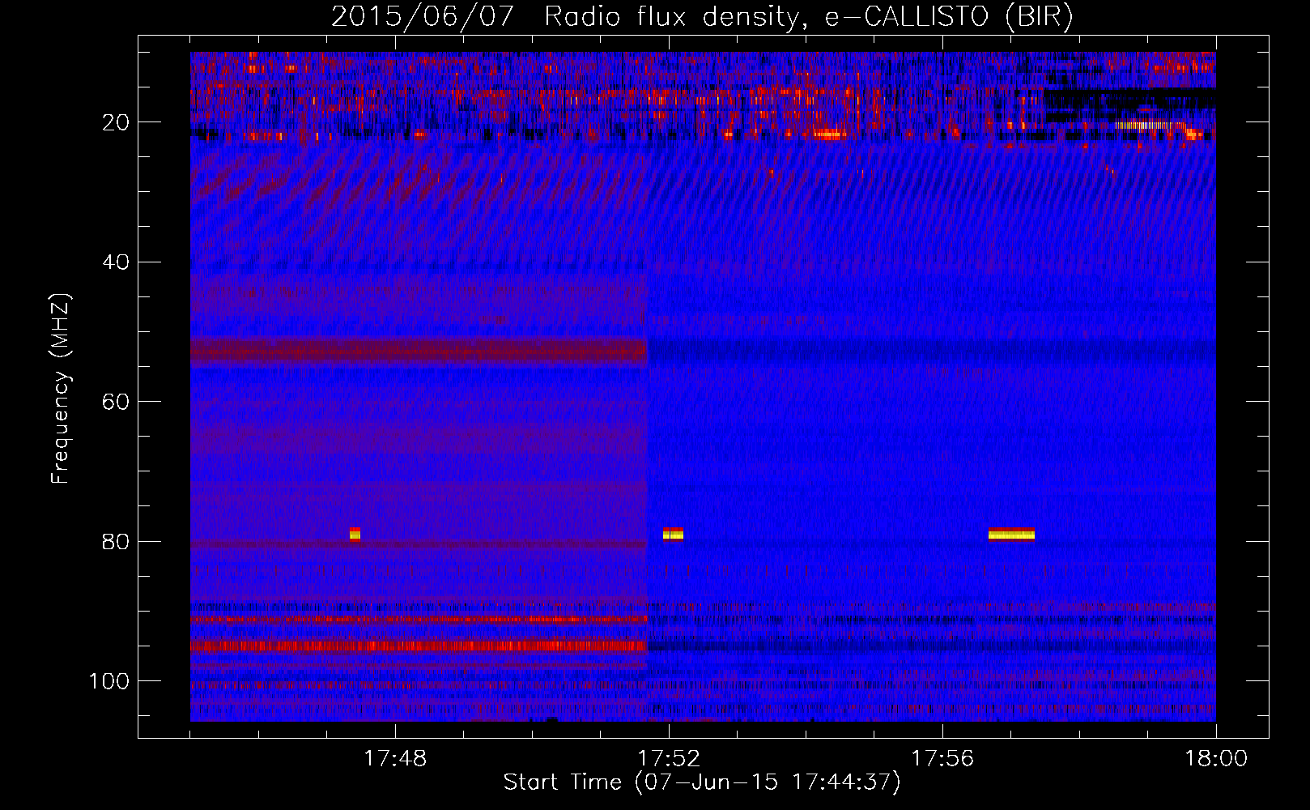This screenshot has width=1310, height=810.
Task: Click the 17:48 time tick label
Action: pyautogui.click(x=395, y=759)
